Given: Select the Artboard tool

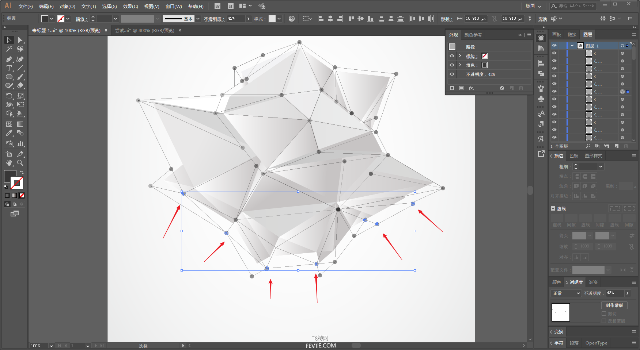Looking at the screenshot, I should (9, 154).
